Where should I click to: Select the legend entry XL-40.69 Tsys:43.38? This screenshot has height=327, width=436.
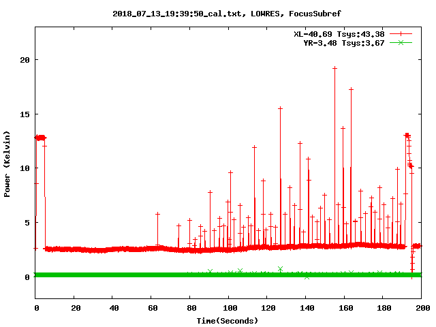(339, 34)
